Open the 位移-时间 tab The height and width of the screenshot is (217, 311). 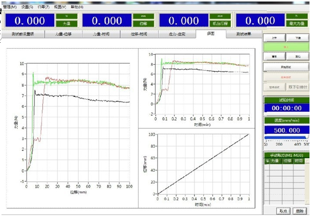click(x=139, y=34)
